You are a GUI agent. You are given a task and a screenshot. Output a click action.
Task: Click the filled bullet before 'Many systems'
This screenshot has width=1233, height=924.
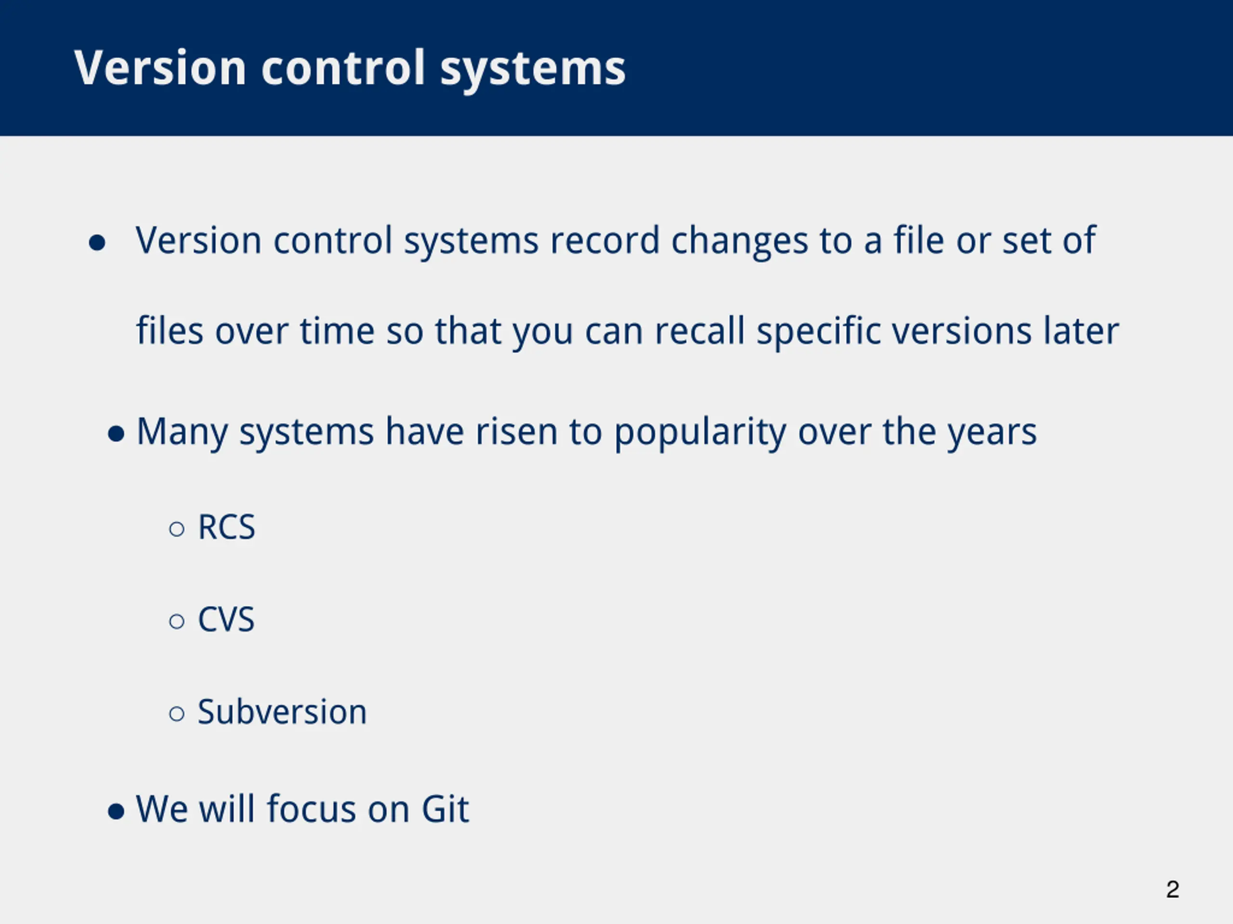tap(116, 434)
